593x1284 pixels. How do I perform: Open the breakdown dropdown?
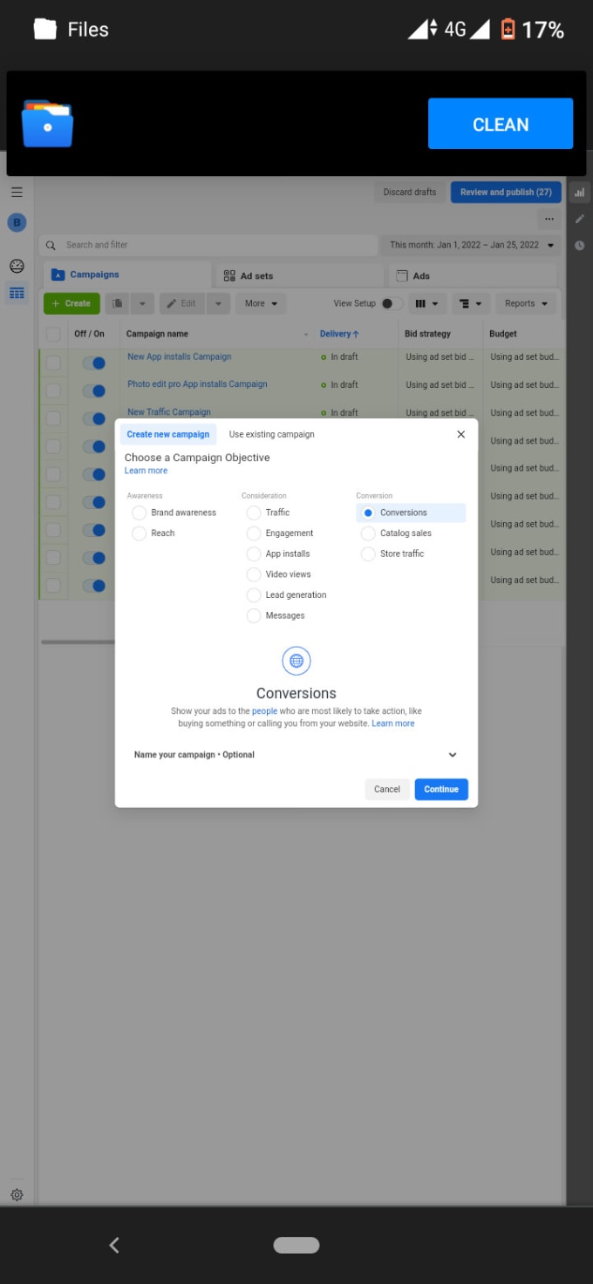pos(471,303)
